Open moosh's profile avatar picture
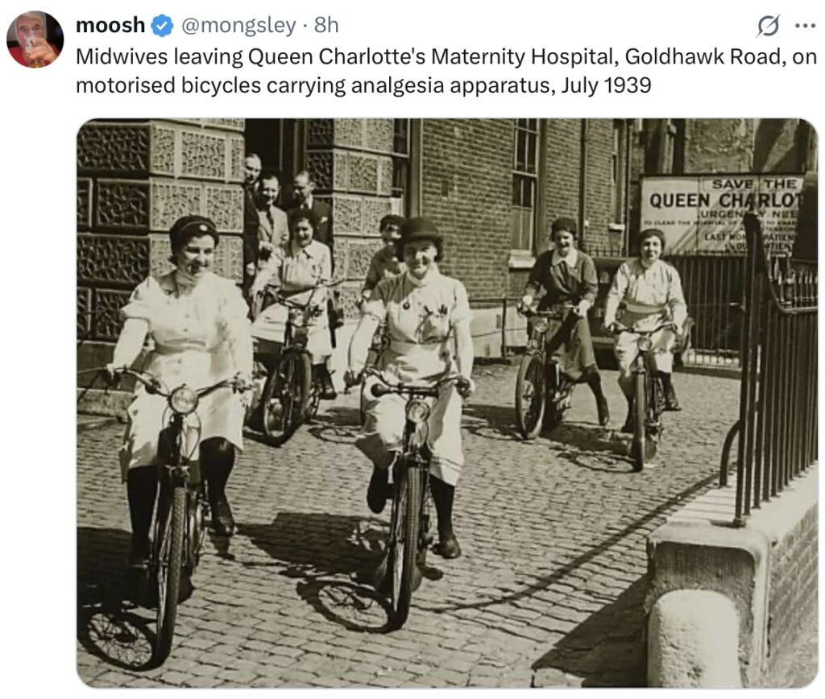The width and height of the screenshot is (825, 699). pyautogui.click(x=35, y=39)
